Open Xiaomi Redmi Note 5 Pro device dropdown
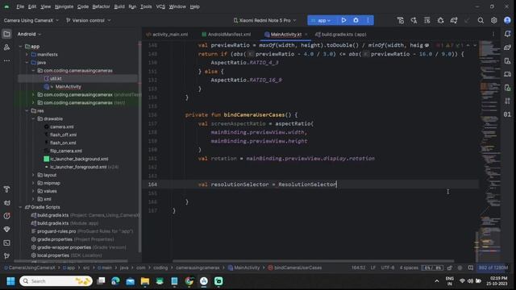 [x=265, y=20]
